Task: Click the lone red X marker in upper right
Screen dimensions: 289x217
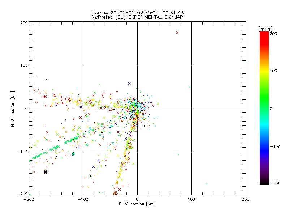Action: [177, 33]
